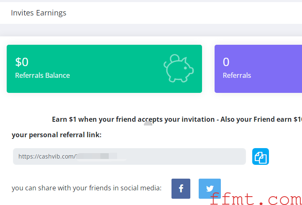Share on Facebook via the blue f button

(181, 188)
